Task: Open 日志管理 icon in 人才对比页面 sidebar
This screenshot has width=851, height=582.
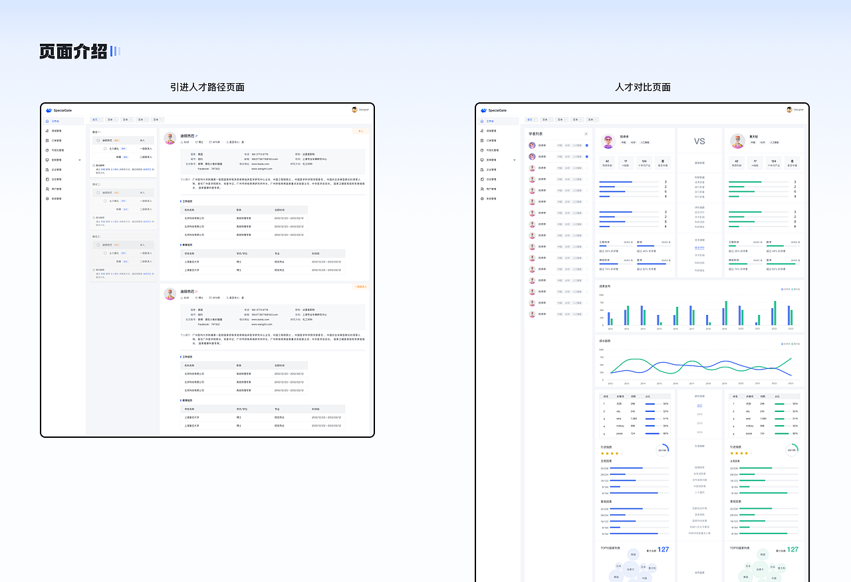Action: (x=482, y=179)
